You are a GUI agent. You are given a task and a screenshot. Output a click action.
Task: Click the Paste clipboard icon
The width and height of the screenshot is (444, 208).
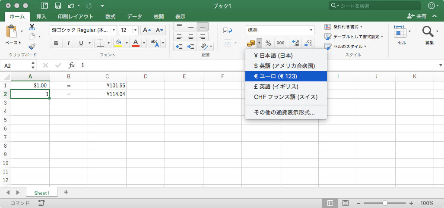tap(11, 31)
